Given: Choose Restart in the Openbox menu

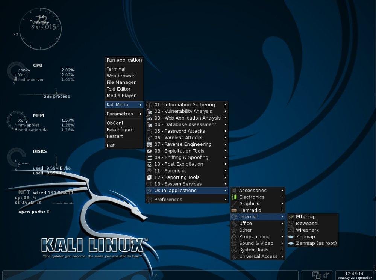Looking at the screenshot, I should 124,136.
